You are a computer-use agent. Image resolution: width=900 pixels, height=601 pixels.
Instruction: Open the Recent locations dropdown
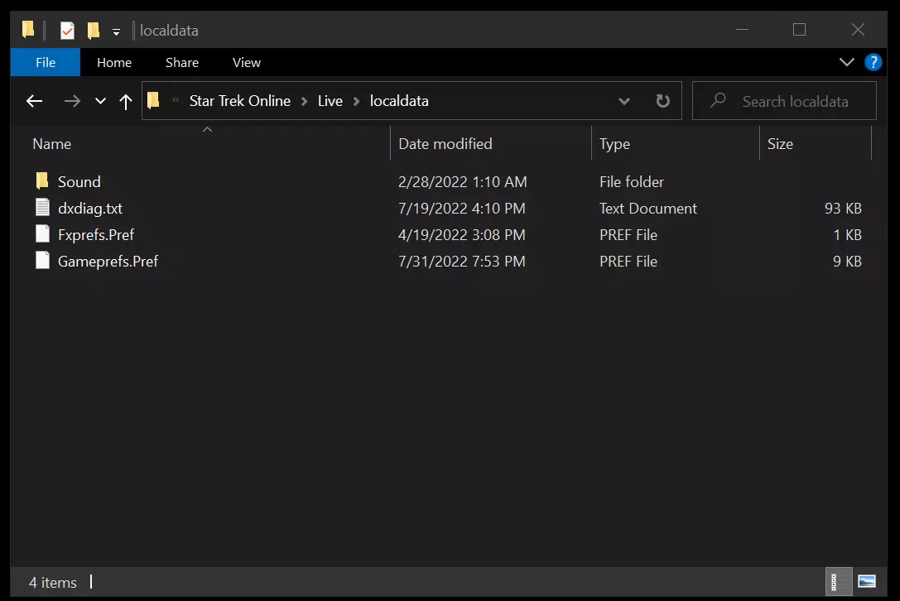(x=100, y=101)
